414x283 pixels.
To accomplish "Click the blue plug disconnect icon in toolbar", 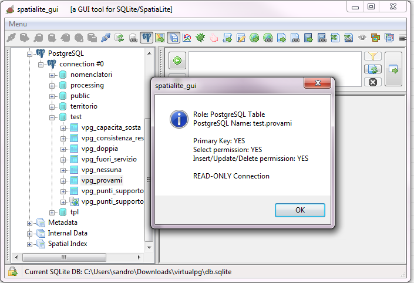I will [106, 38].
